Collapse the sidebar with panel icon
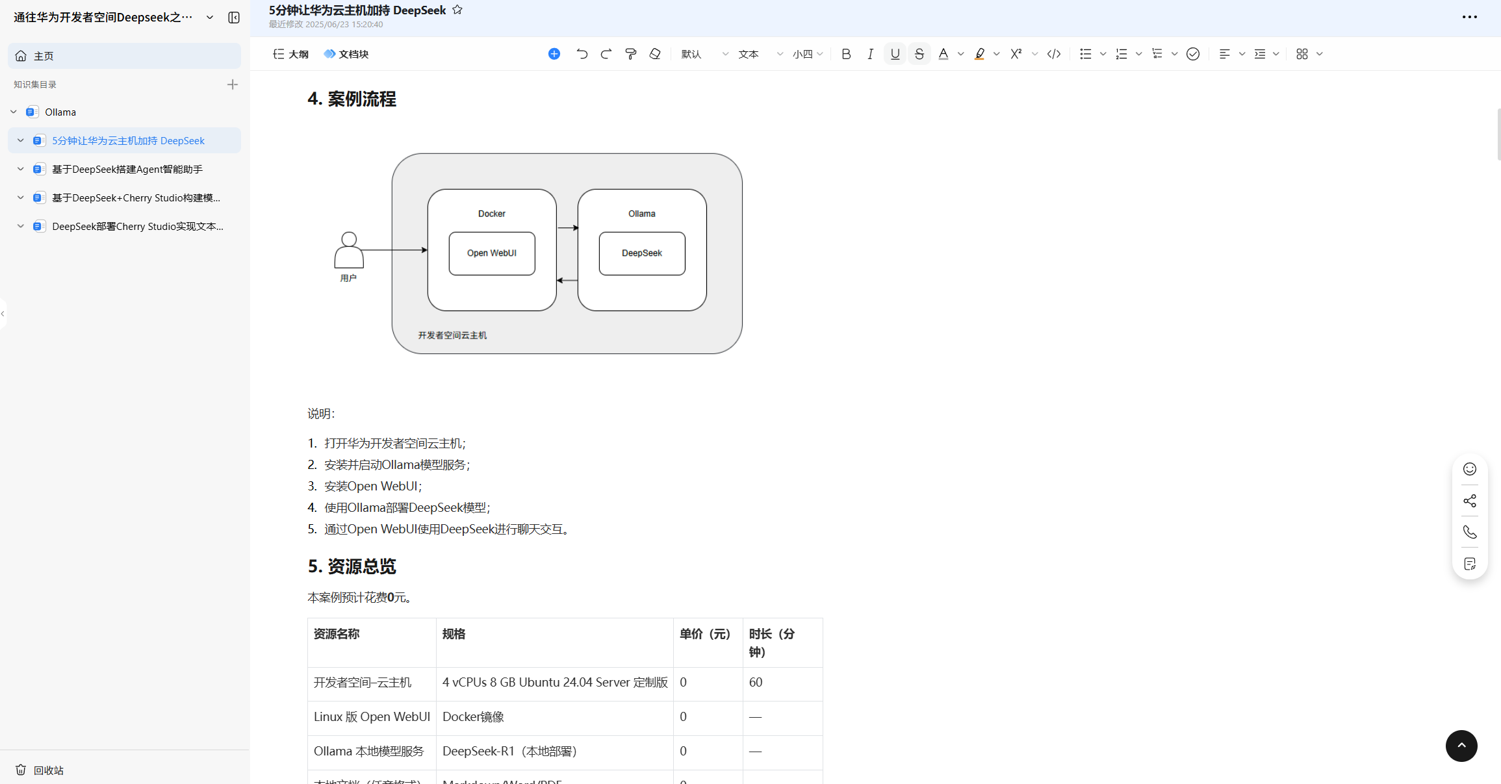The width and height of the screenshot is (1501, 784). [x=234, y=18]
